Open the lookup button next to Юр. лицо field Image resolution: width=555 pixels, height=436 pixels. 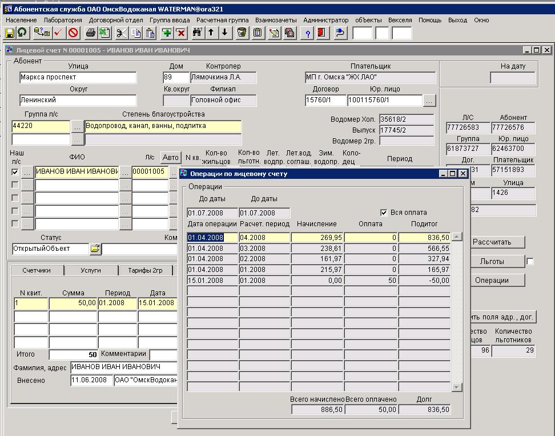429,101
